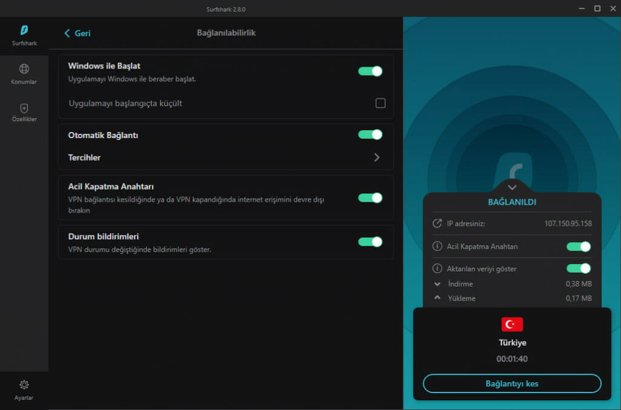Click the Türkiye flag icon
Viewport: 621px width, 410px height.
[x=512, y=324]
